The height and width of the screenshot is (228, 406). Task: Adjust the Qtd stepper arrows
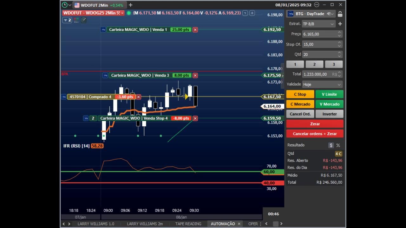point(339,54)
